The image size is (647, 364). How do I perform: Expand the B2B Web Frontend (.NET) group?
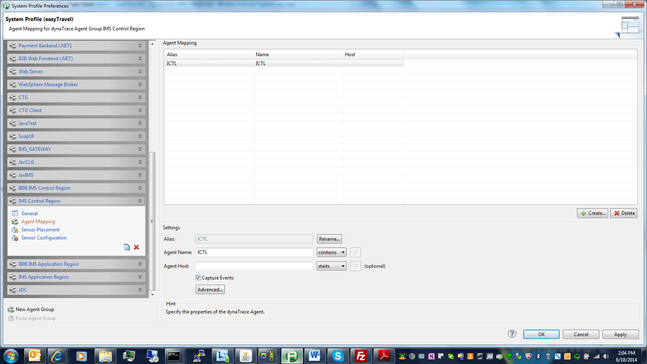click(x=140, y=59)
